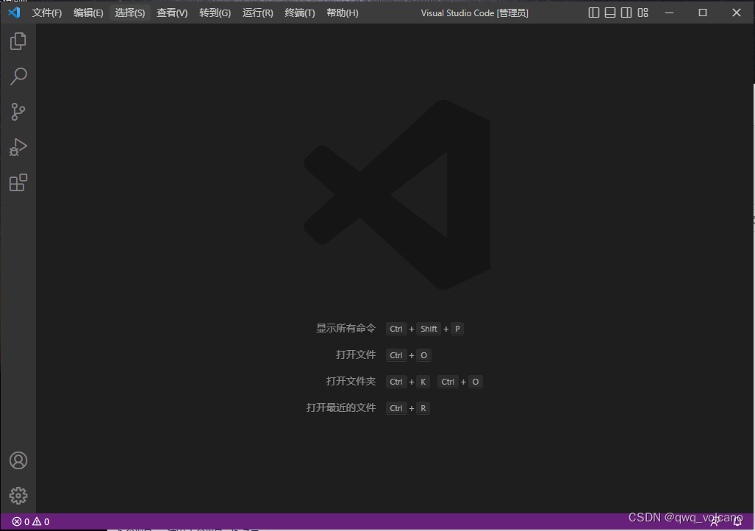Close the Visual Studio Code window
Image resolution: width=755 pixels, height=531 pixels.
tap(736, 13)
